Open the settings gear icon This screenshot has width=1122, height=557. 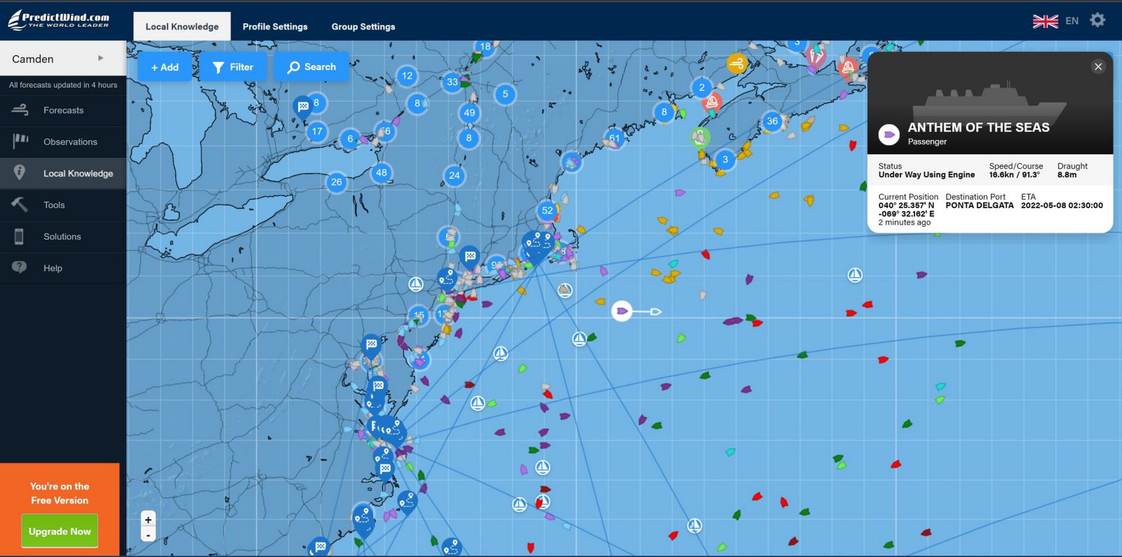click(1097, 20)
